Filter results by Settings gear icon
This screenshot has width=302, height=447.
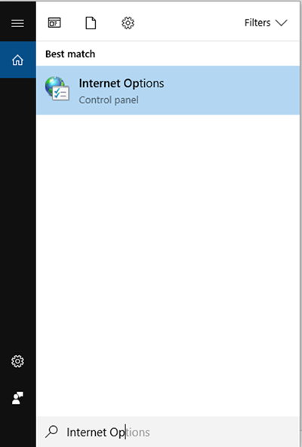tap(128, 23)
